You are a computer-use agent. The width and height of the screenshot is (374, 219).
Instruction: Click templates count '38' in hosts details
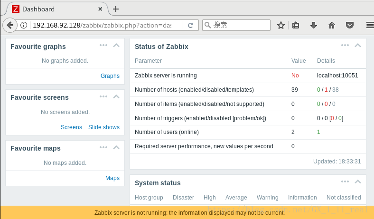click(x=336, y=90)
